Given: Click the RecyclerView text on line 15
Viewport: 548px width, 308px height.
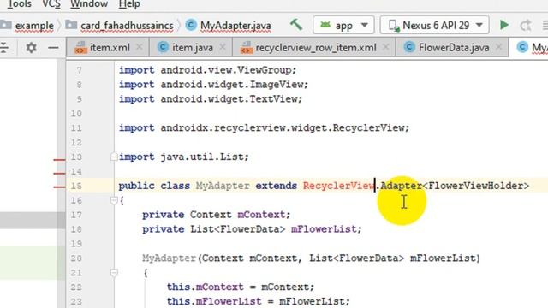Looking at the screenshot, I should click(x=338, y=186).
